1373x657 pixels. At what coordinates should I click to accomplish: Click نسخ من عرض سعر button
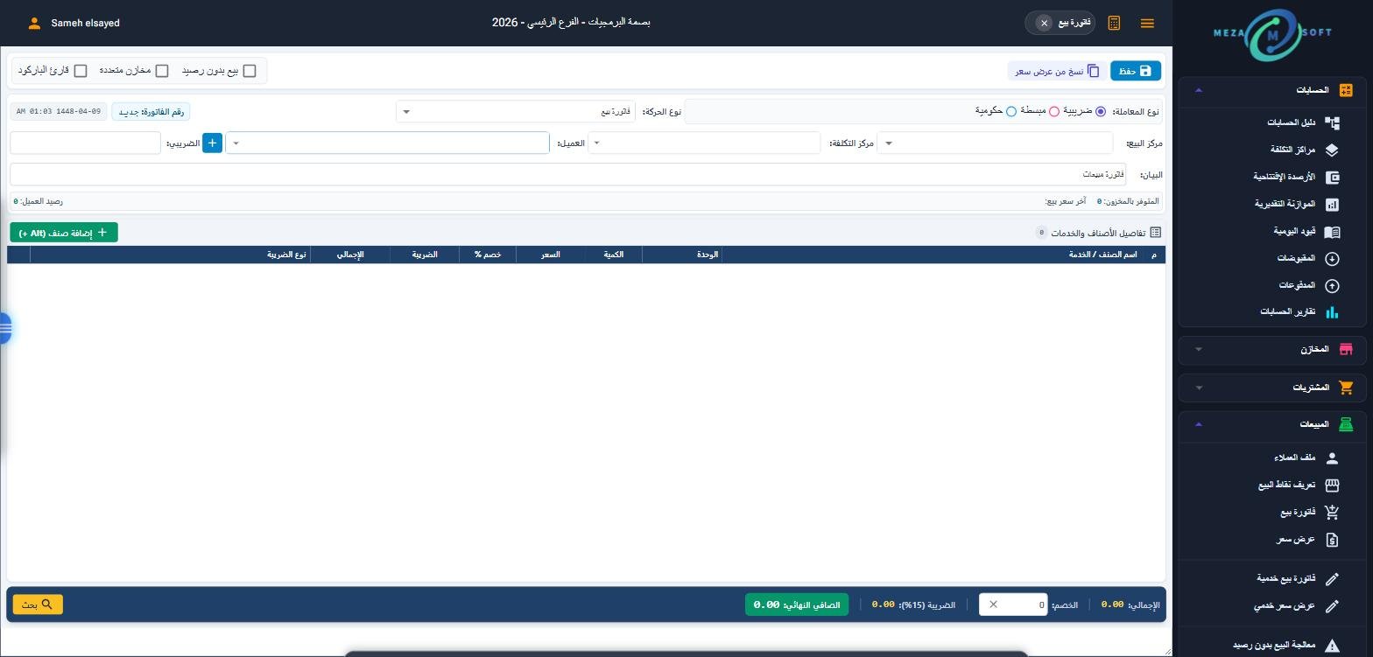(x=1057, y=71)
